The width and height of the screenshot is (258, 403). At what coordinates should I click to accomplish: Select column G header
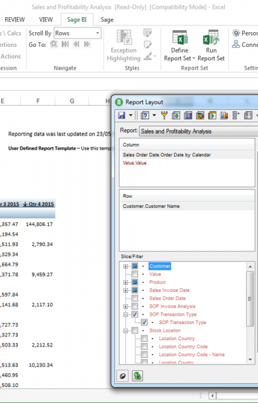pos(72,101)
